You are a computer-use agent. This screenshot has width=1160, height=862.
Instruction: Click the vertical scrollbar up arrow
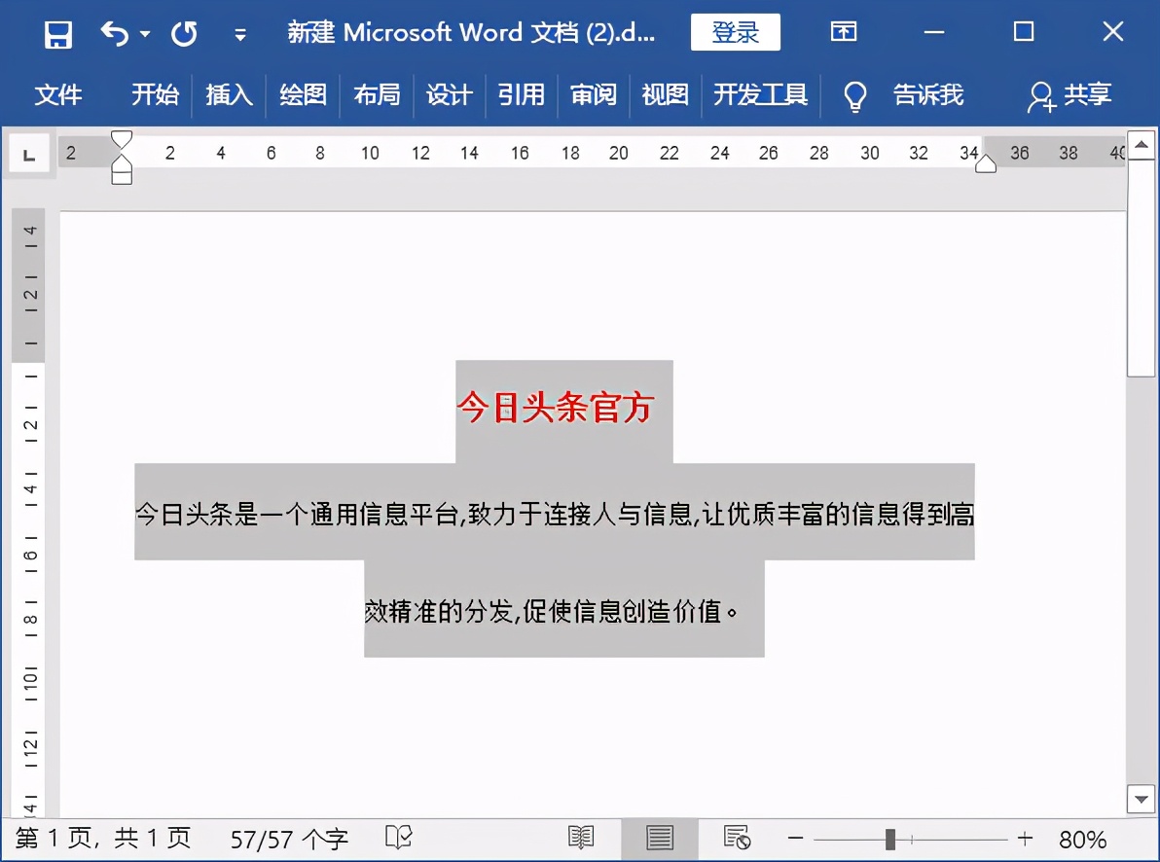click(1142, 145)
